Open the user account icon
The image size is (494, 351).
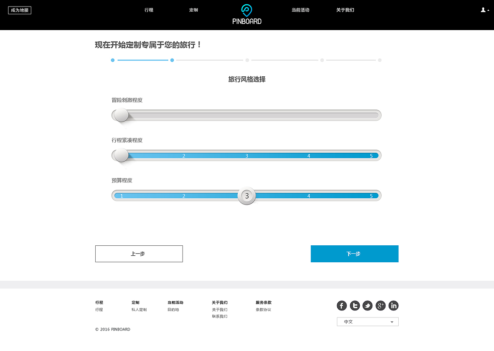[x=482, y=10]
